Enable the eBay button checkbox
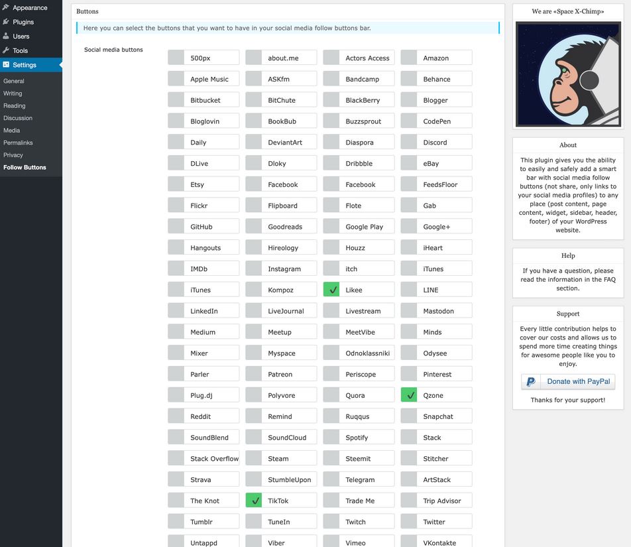Viewport: 631px width, 547px height. click(409, 163)
